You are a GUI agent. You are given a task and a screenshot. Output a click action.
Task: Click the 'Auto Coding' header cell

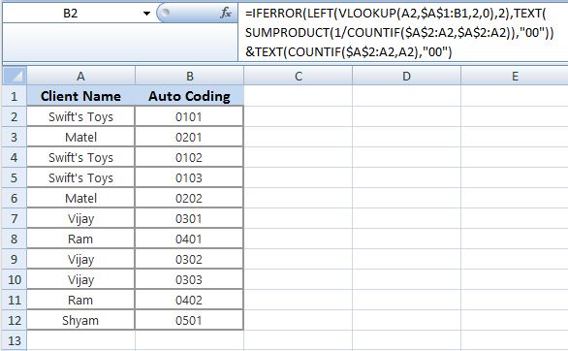pyautogui.click(x=189, y=96)
